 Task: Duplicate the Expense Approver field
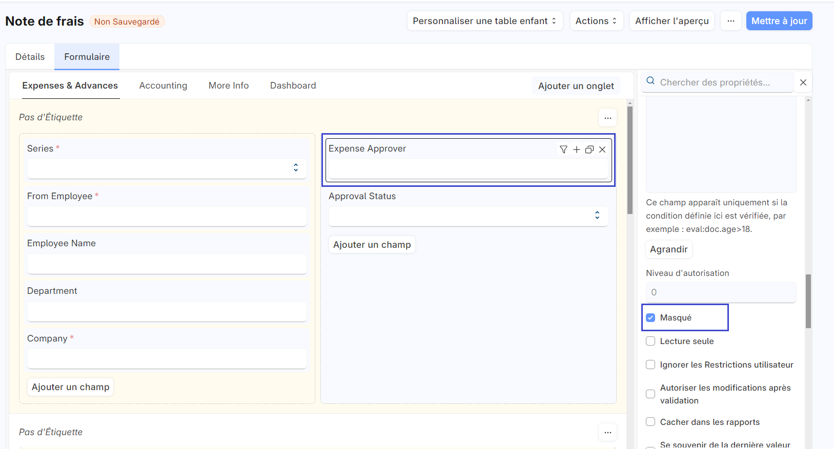click(x=589, y=149)
